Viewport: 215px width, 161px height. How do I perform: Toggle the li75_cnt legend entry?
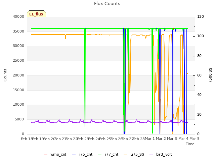(82, 154)
